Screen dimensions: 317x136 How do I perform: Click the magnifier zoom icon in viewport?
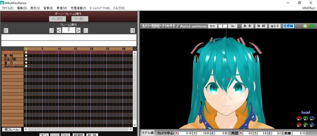[x=305, y=26]
